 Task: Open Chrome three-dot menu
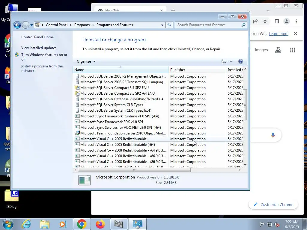tap(296, 21)
